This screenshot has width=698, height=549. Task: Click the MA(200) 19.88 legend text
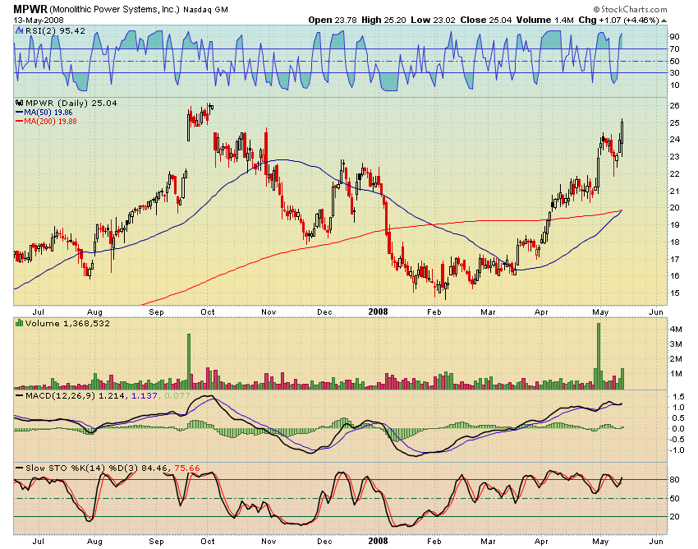coord(50,121)
